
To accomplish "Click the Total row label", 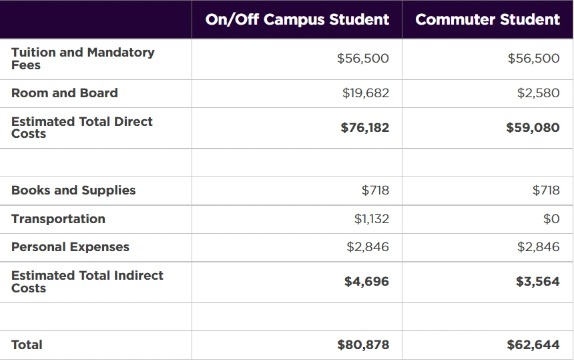I will click(27, 345).
